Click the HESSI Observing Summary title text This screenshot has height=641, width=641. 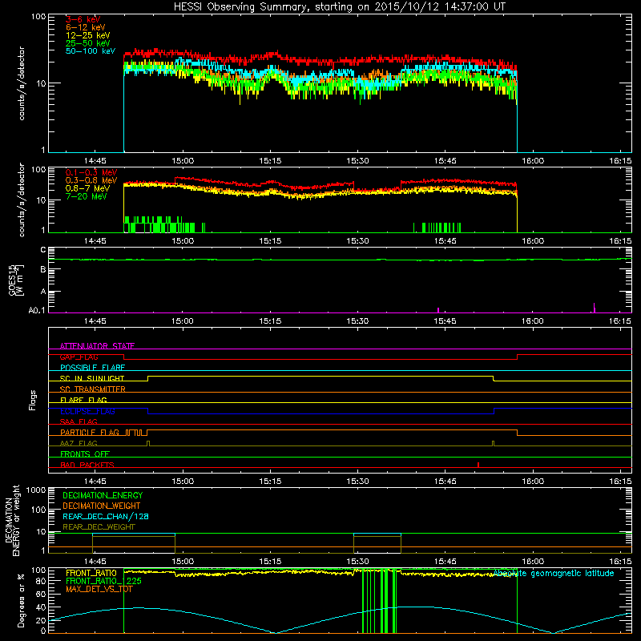340,7
